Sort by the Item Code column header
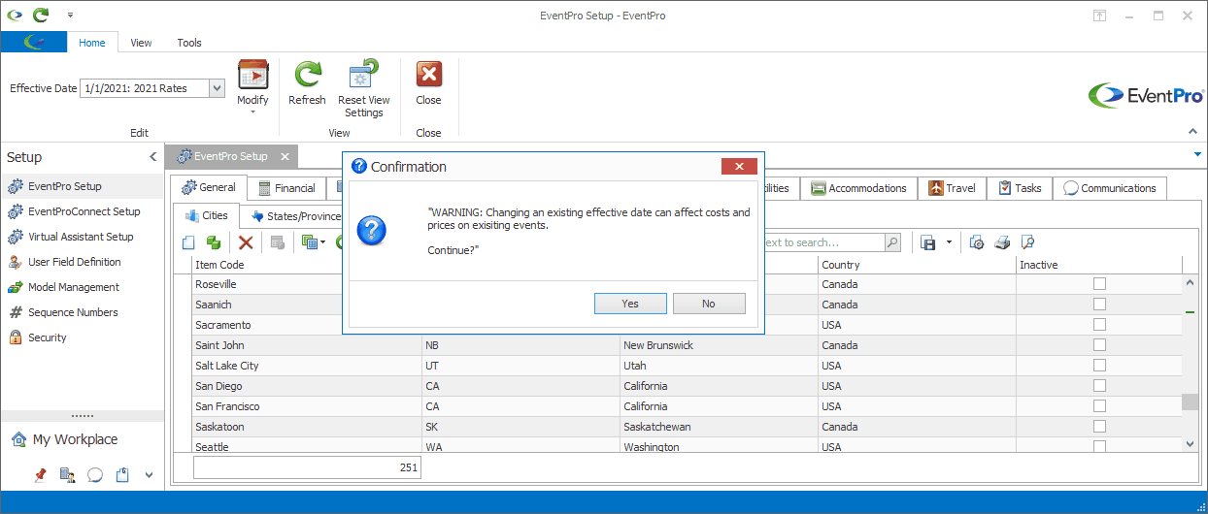 (307, 265)
